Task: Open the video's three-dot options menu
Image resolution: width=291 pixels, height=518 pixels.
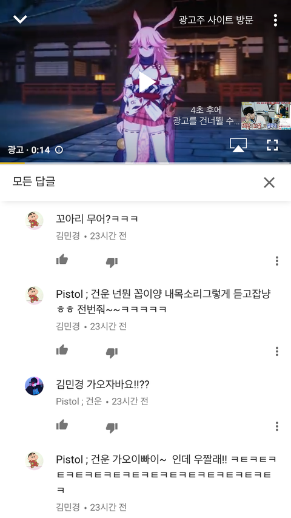Action: point(275,20)
